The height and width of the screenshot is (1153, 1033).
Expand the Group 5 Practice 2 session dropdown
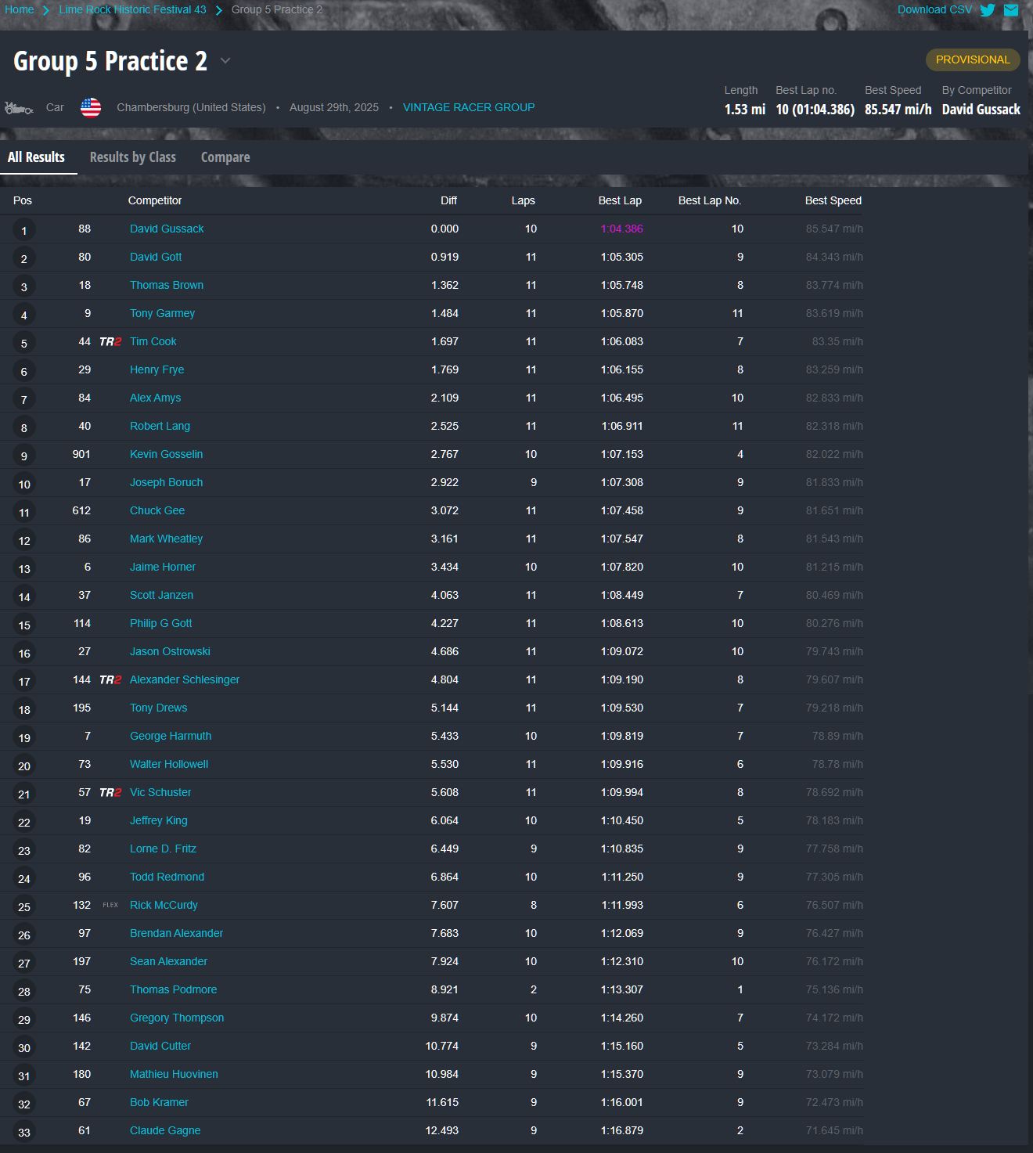(225, 61)
